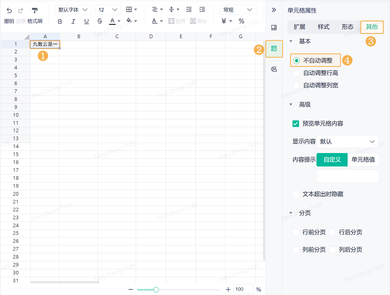Open currency format dropdown arrow
The width and height of the screenshot is (390, 295).
pyautogui.click(x=231, y=21)
